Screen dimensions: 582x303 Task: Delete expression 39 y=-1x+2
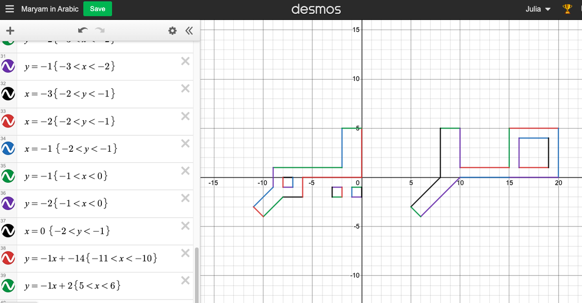point(185,280)
